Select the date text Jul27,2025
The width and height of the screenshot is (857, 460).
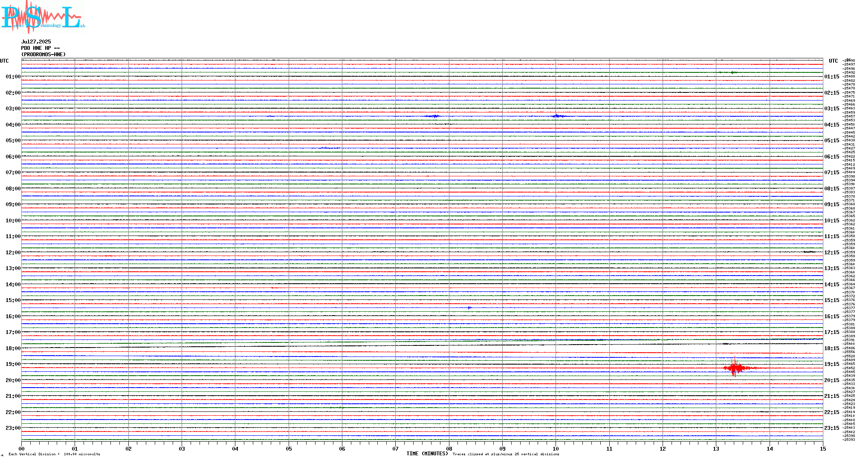[36, 42]
